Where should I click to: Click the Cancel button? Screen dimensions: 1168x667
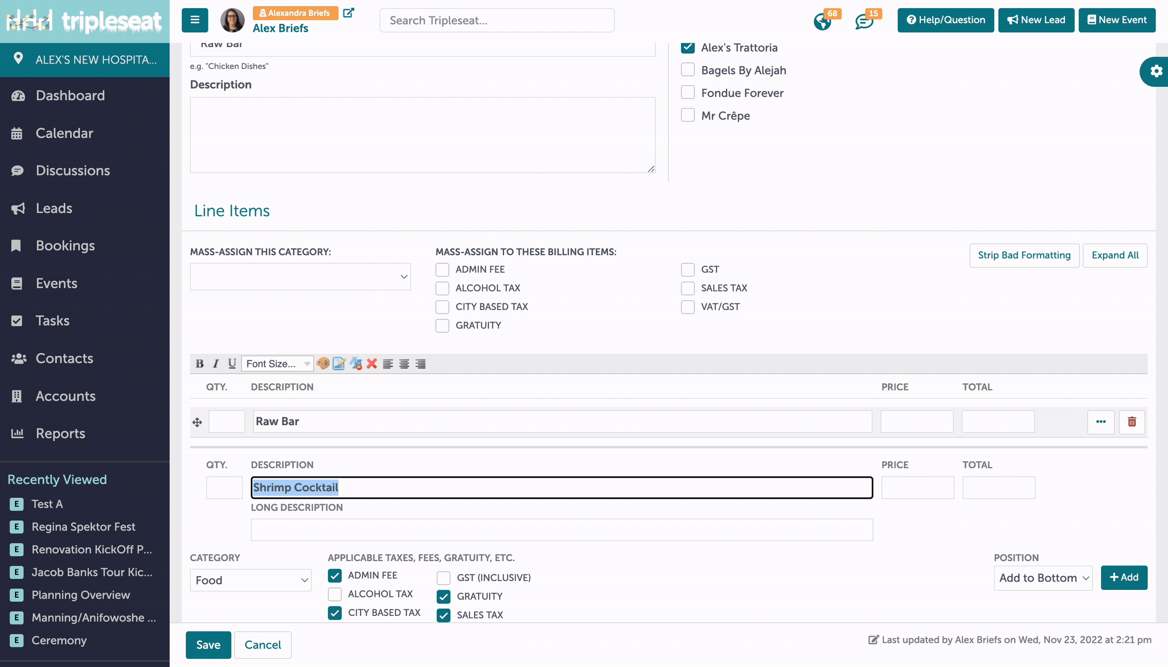pyautogui.click(x=263, y=645)
